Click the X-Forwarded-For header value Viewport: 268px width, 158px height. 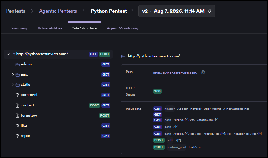coord(236,109)
